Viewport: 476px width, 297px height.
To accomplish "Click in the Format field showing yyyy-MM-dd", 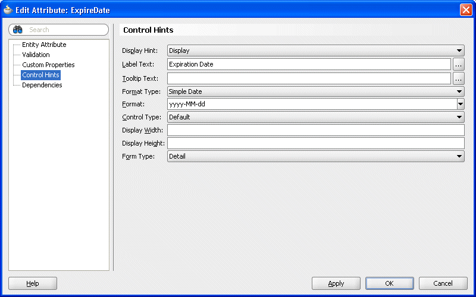I will point(312,104).
